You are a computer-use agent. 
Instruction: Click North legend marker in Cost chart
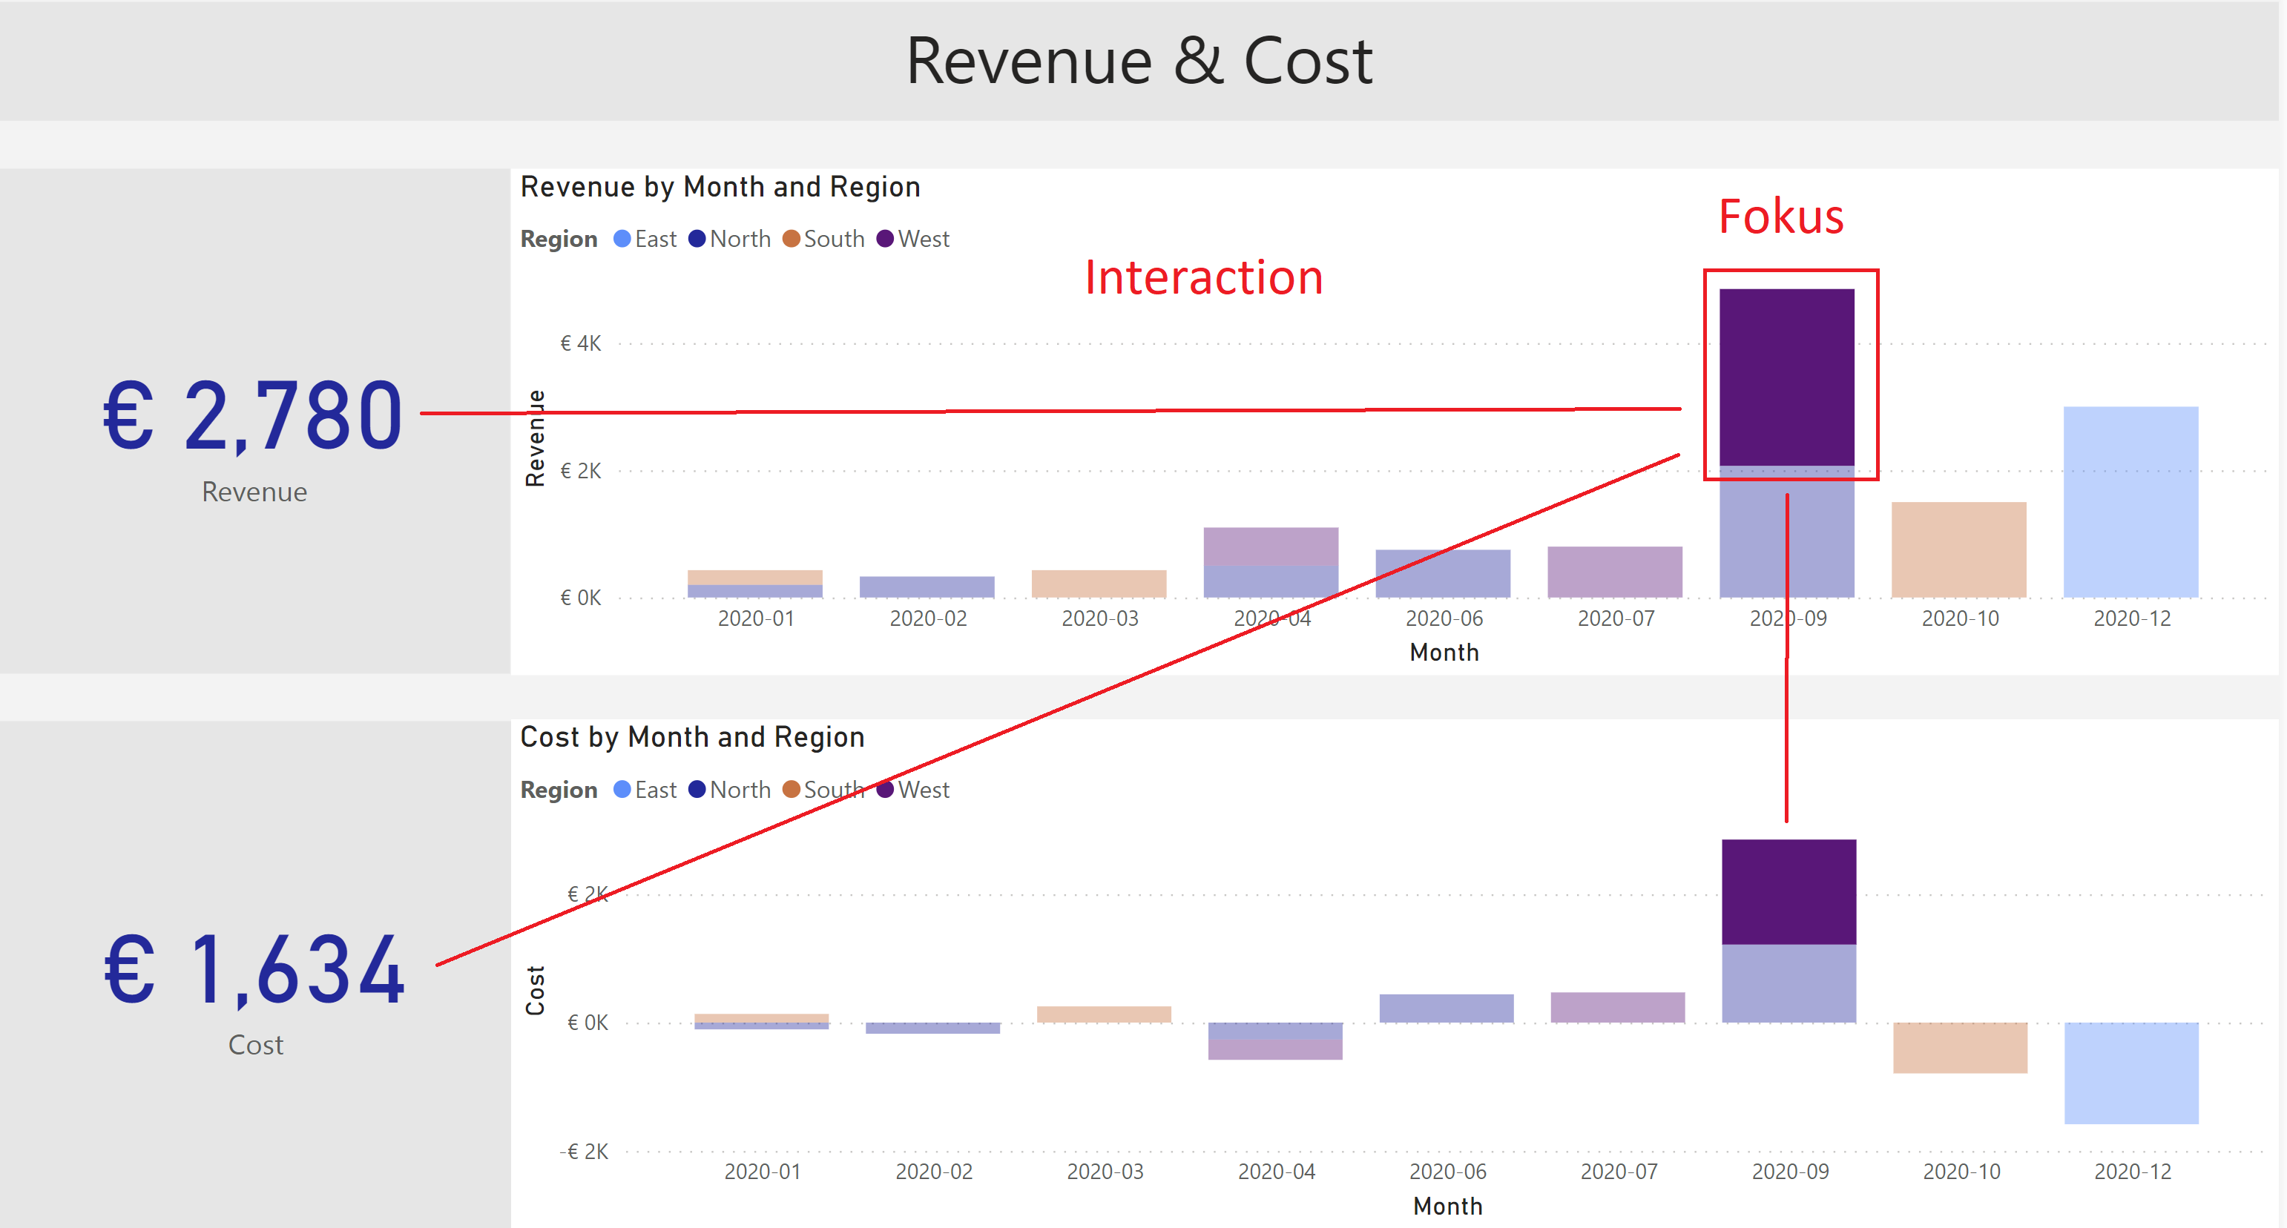697,790
